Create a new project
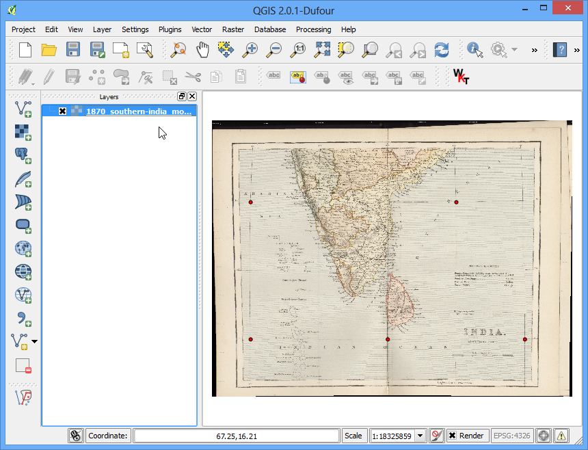 25,50
